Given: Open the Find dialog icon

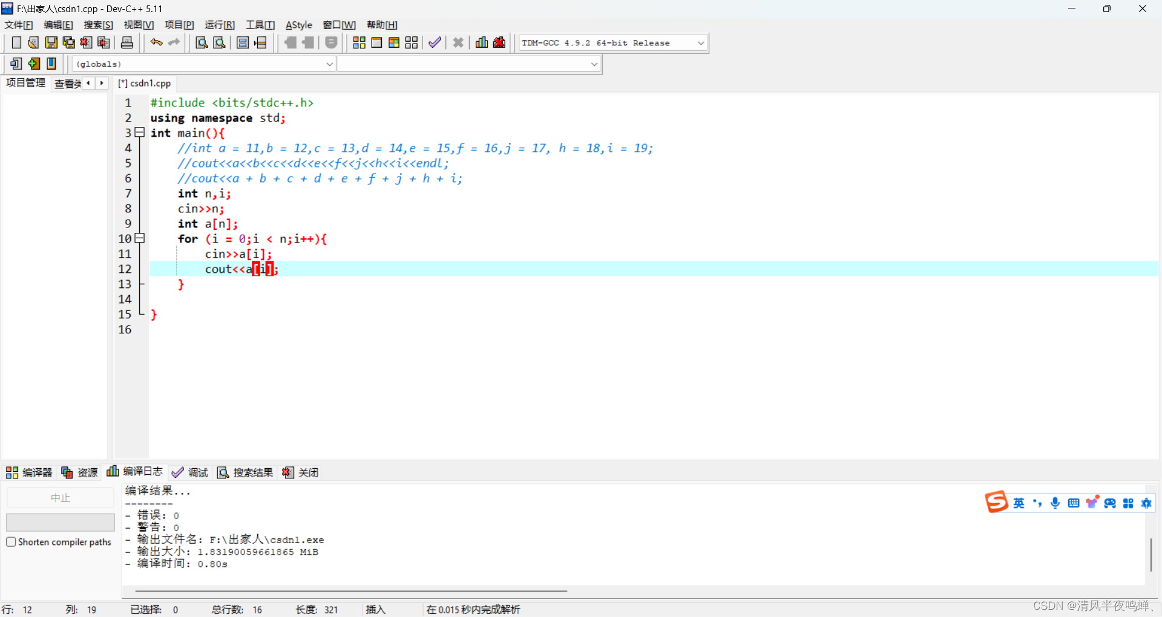Looking at the screenshot, I should (x=202, y=42).
